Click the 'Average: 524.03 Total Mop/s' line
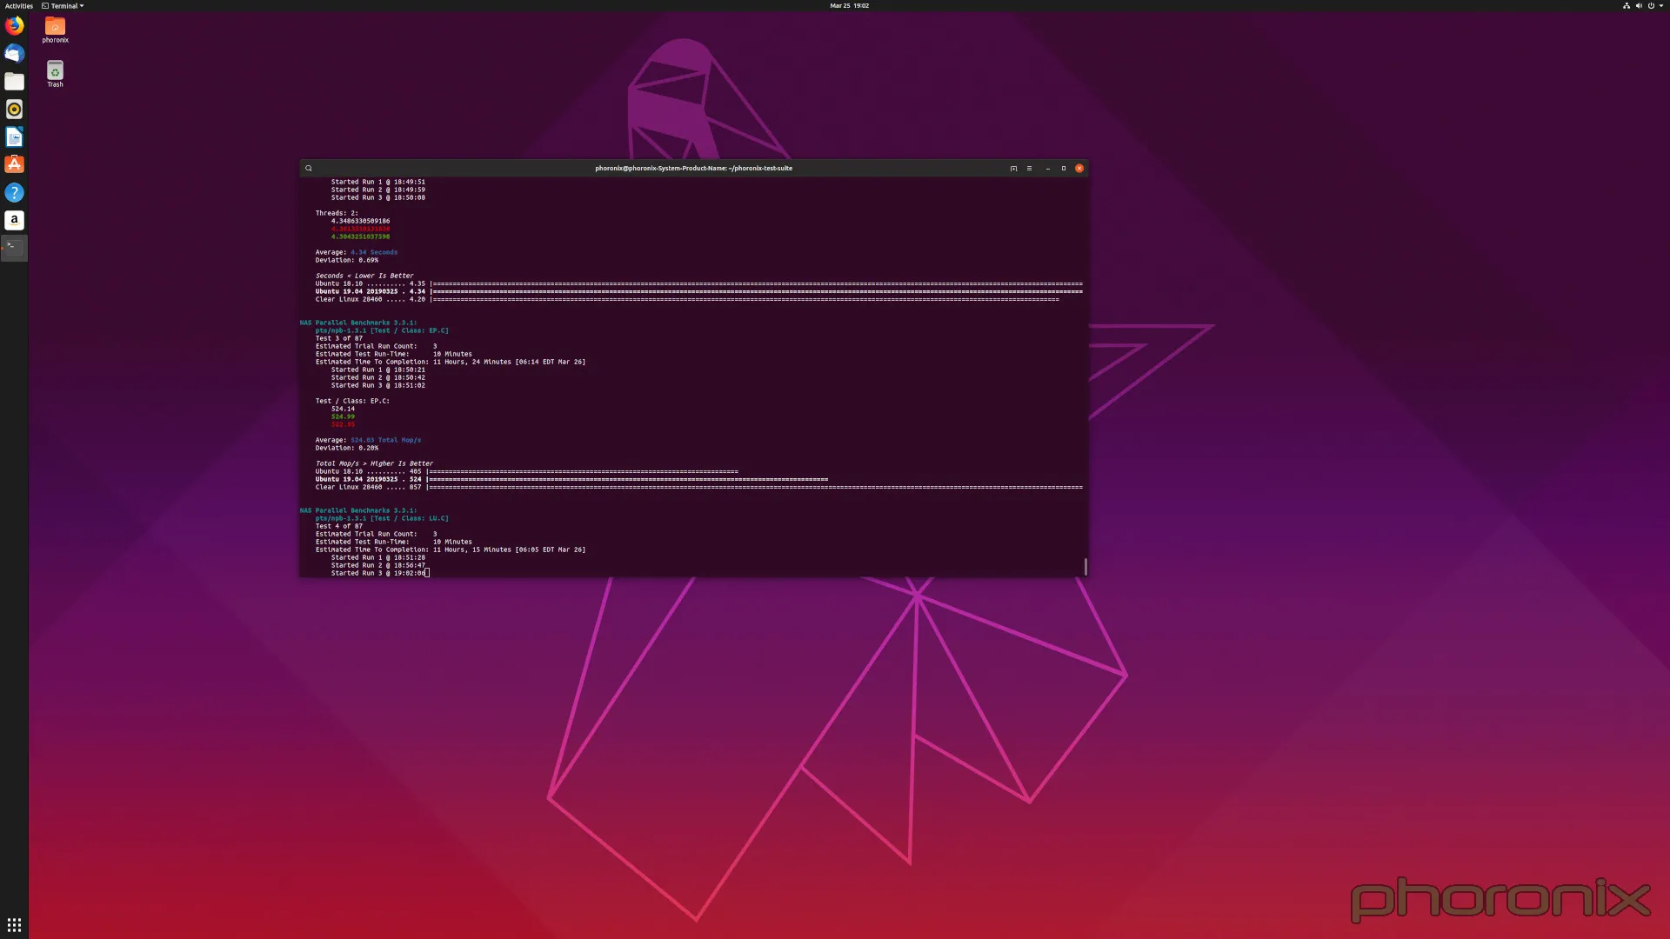Viewport: 1670px width, 939px height. (x=368, y=440)
